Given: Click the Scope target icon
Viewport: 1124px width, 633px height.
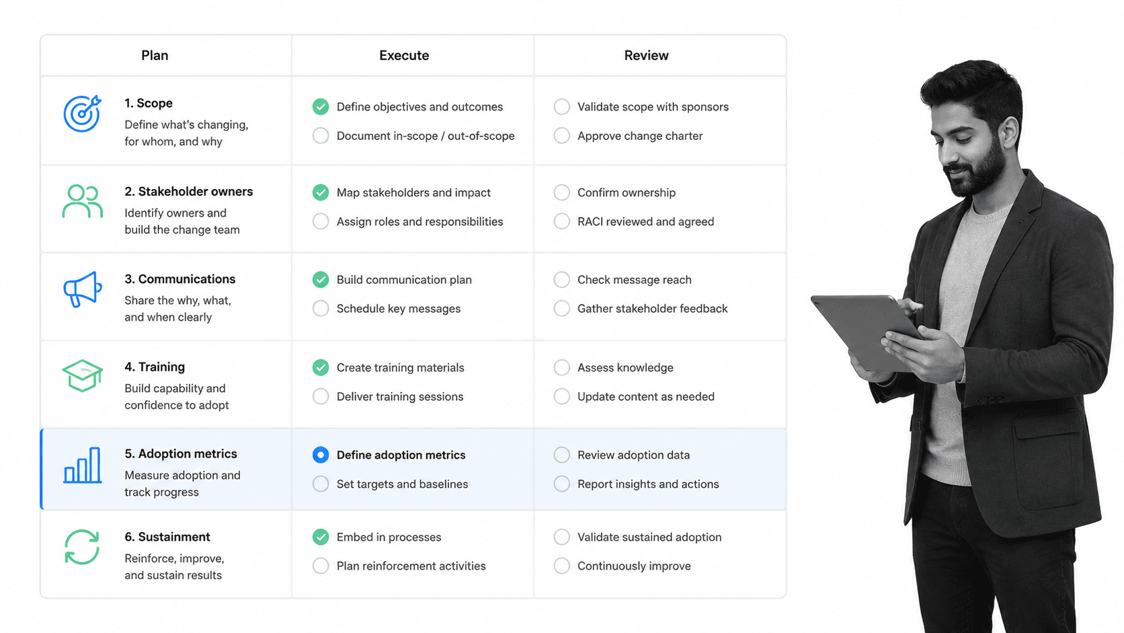Looking at the screenshot, I should [x=82, y=114].
